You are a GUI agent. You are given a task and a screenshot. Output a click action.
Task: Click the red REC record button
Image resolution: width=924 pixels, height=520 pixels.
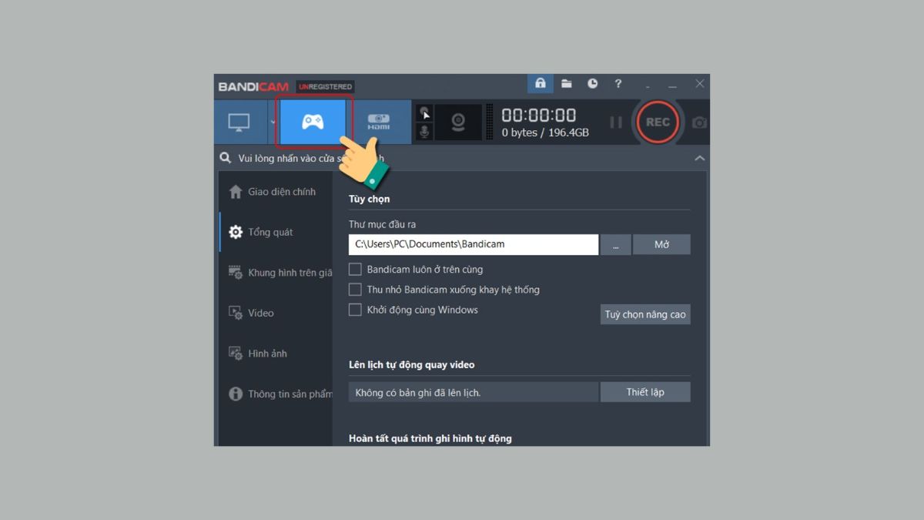tap(658, 122)
